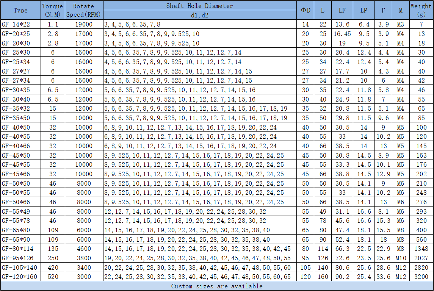
Task: Click the rotate speed value 3800
Action: click(x=84, y=258)
